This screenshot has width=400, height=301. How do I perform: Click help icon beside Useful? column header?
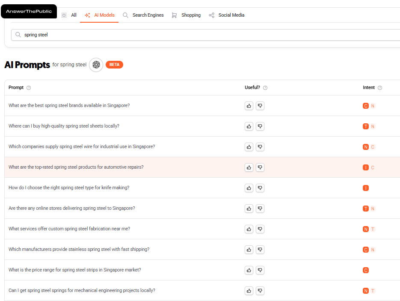(265, 88)
